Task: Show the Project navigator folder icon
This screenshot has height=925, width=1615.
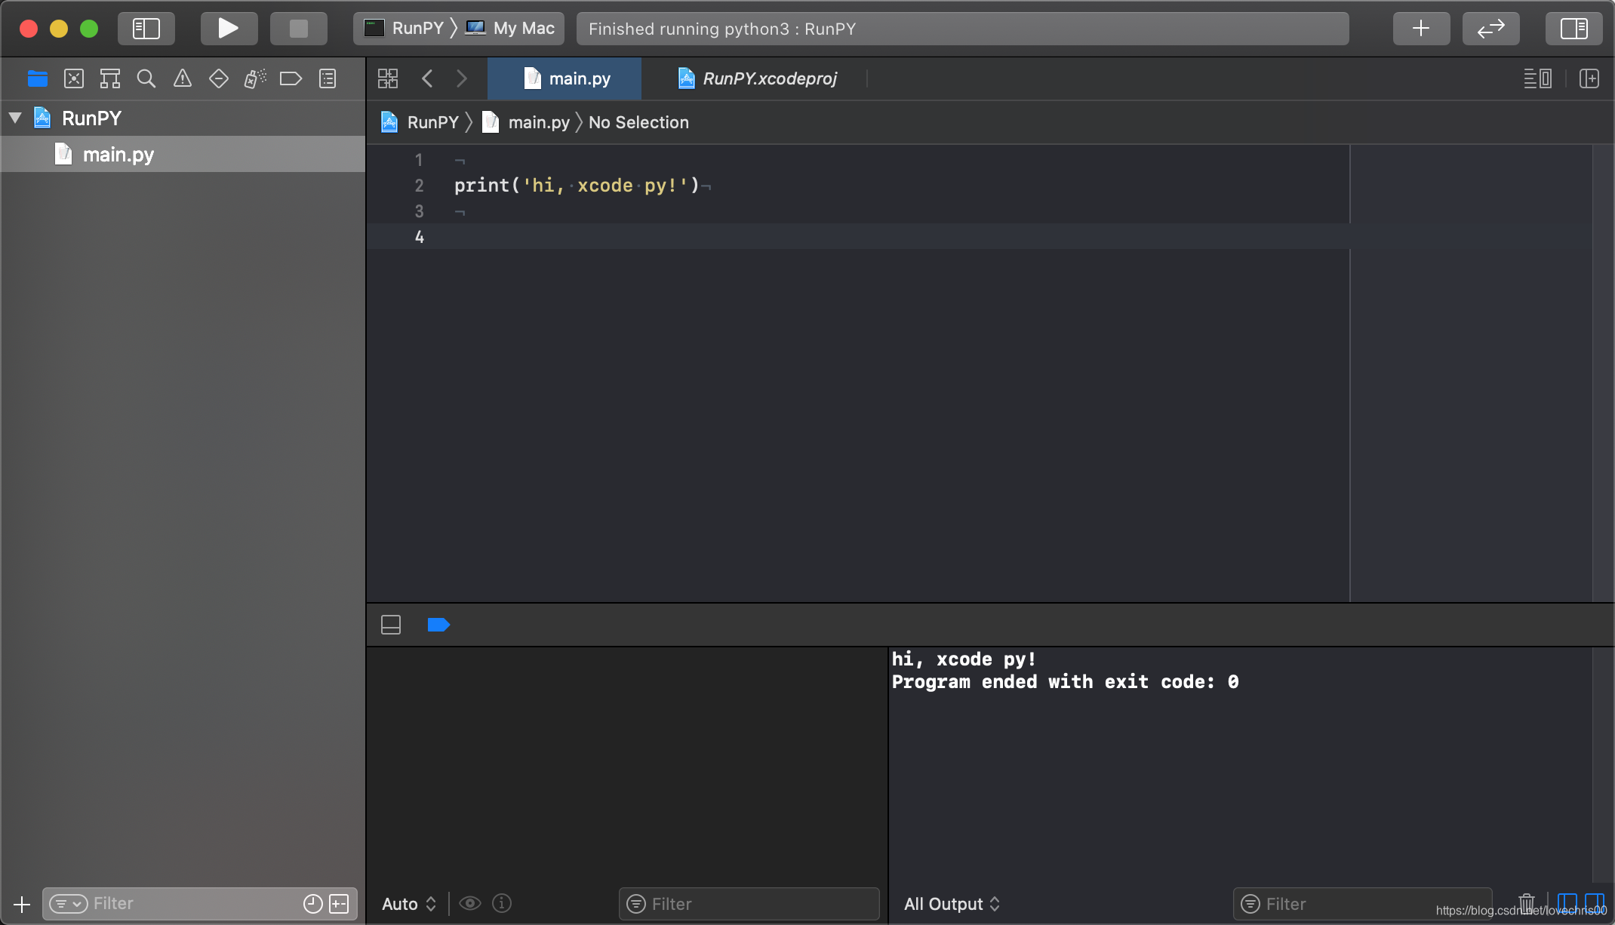Action: (x=38, y=78)
